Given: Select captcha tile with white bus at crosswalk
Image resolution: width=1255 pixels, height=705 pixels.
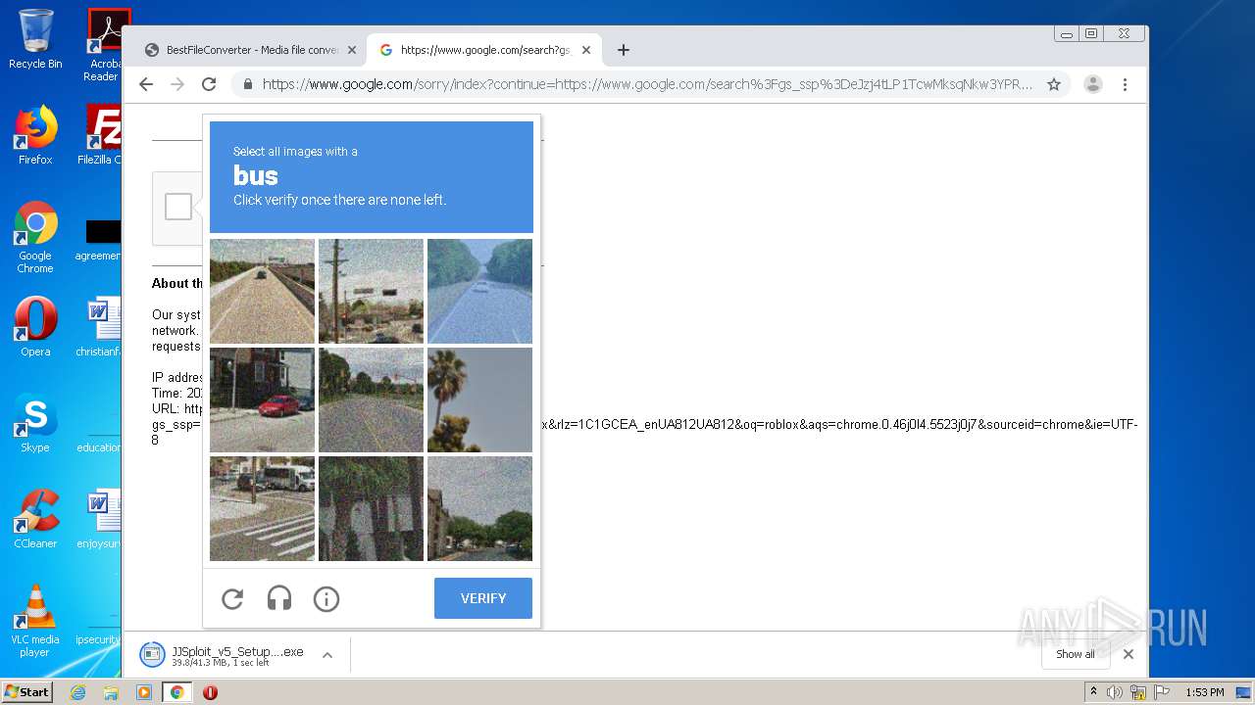Looking at the screenshot, I should click(262, 508).
